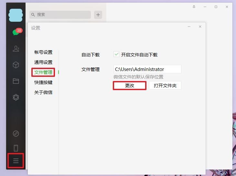The width and height of the screenshot is (236, 176).
Task: Select 文件管理 tab
Action: [x=43, y=72]
